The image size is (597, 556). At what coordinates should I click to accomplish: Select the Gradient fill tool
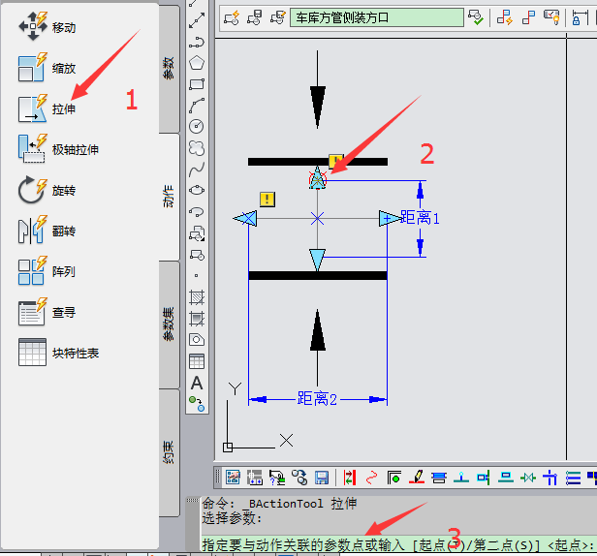pyautogui.click(x=197, y=319)
